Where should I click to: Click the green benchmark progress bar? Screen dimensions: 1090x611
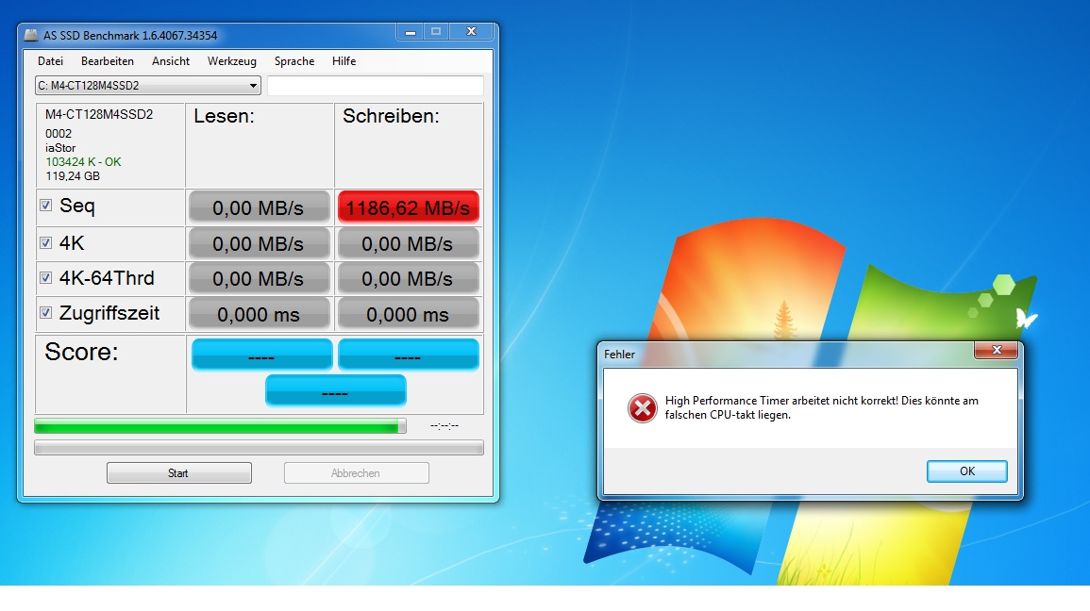[x=221, y=425]
